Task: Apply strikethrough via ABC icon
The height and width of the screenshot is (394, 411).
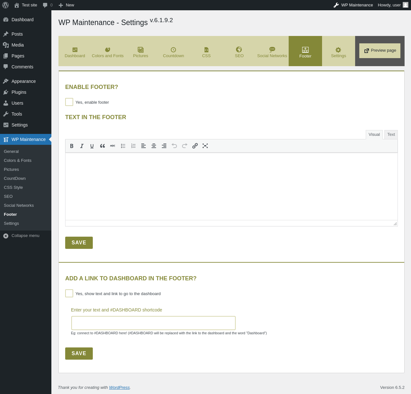Action: coord(113,146)
